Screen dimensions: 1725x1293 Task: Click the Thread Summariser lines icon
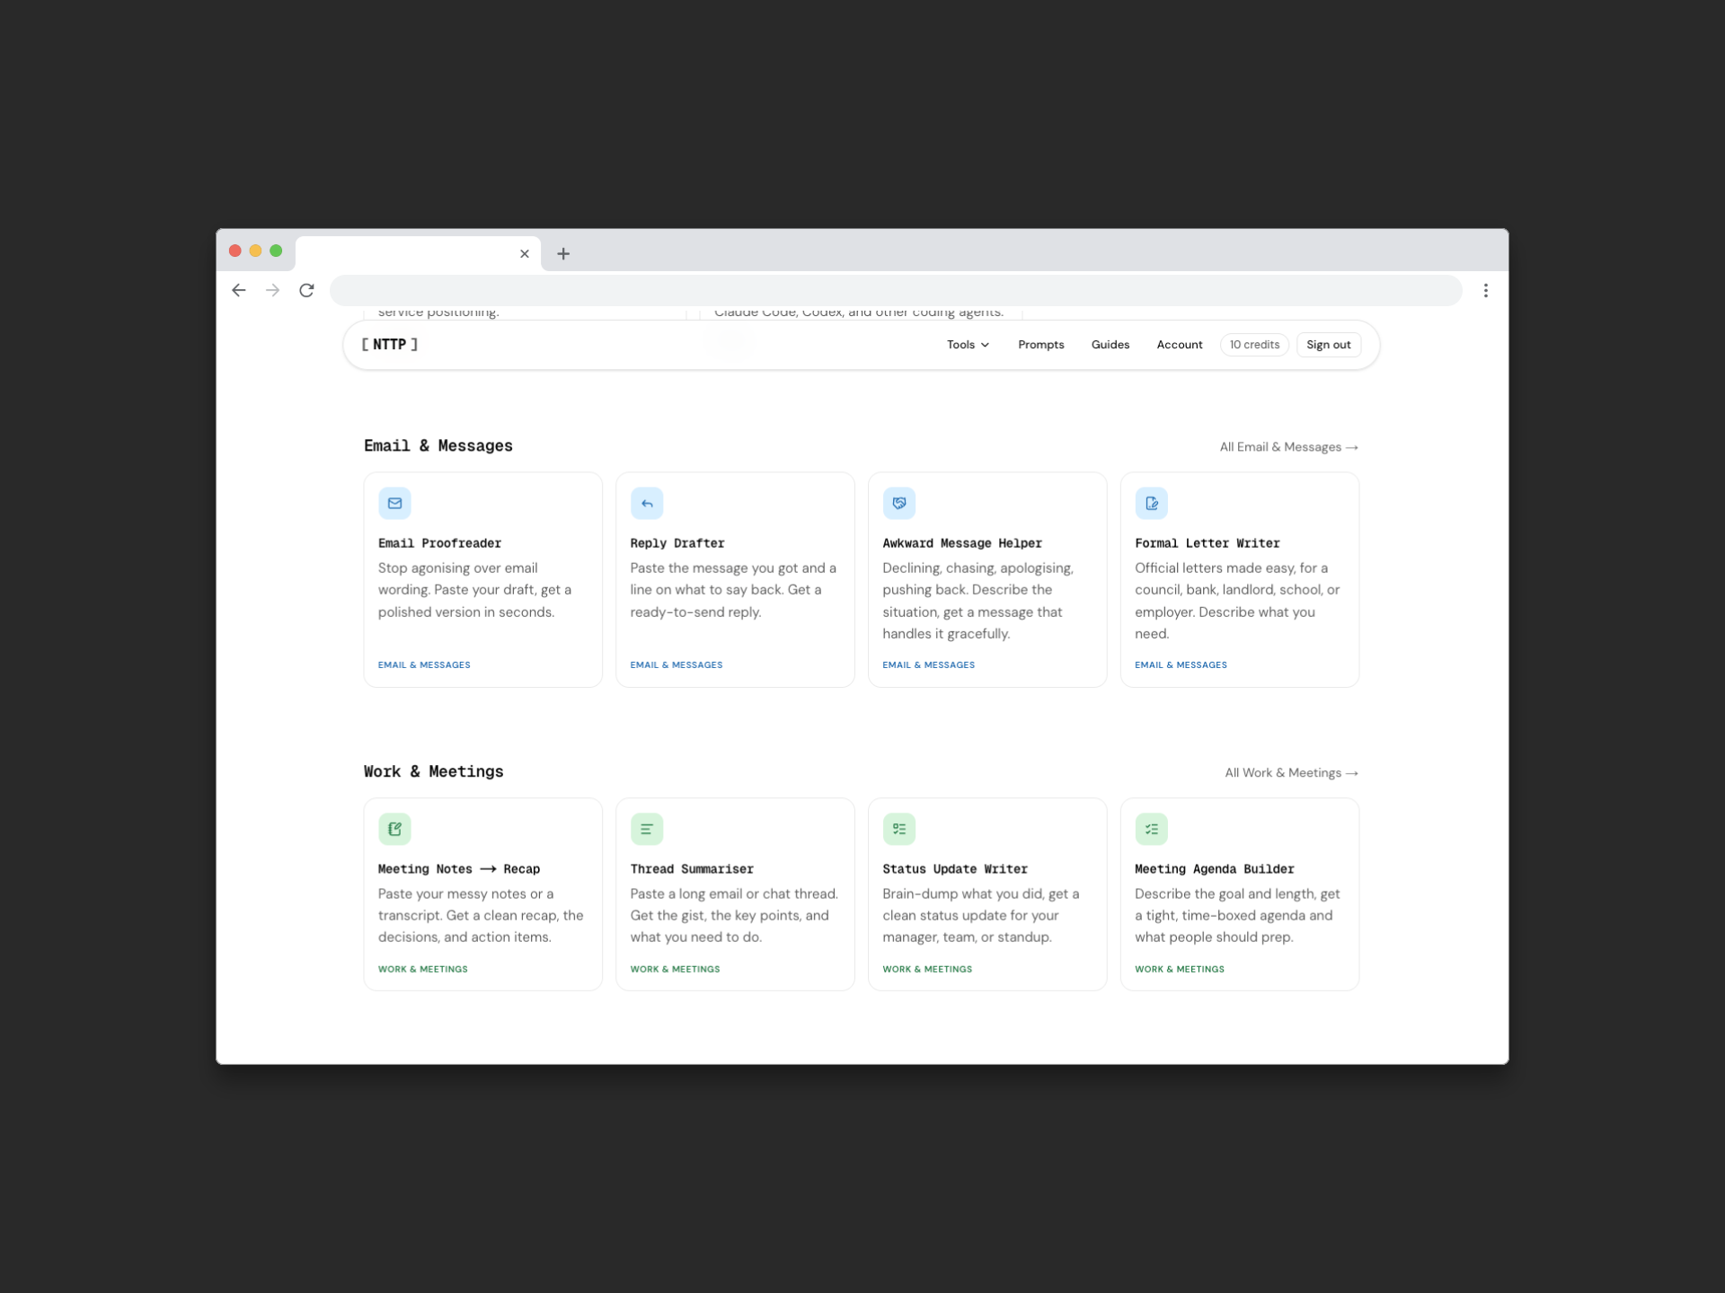647,829
